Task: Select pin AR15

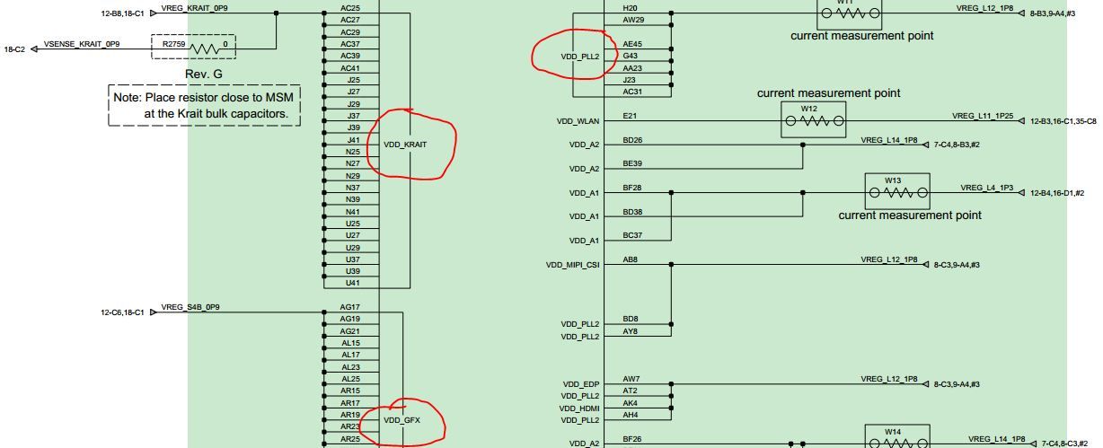Action: pyautogui.click(x=350, y=391)
